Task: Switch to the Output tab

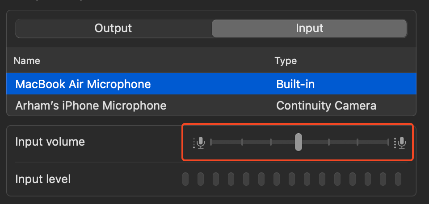Action: [113, 29]
